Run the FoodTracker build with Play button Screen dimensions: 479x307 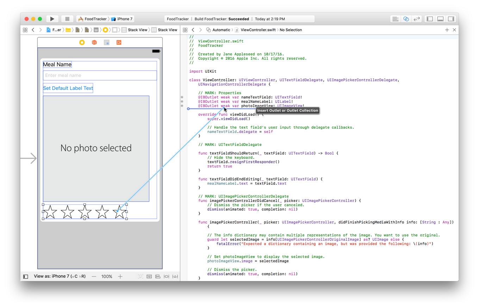pyautogui.click(x=52, y=19)
